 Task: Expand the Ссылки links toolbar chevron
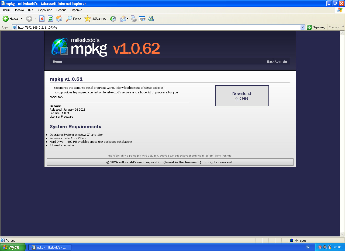(343, 26)
